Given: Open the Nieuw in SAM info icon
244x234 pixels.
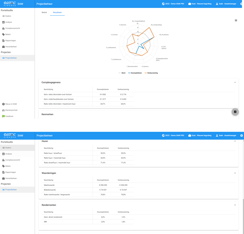Looking at the screenshot, I should (x=3, y=104).
